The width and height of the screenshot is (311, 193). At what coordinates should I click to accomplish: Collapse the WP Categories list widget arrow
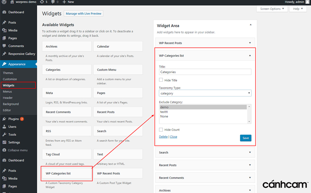click(x=250, y=56)
